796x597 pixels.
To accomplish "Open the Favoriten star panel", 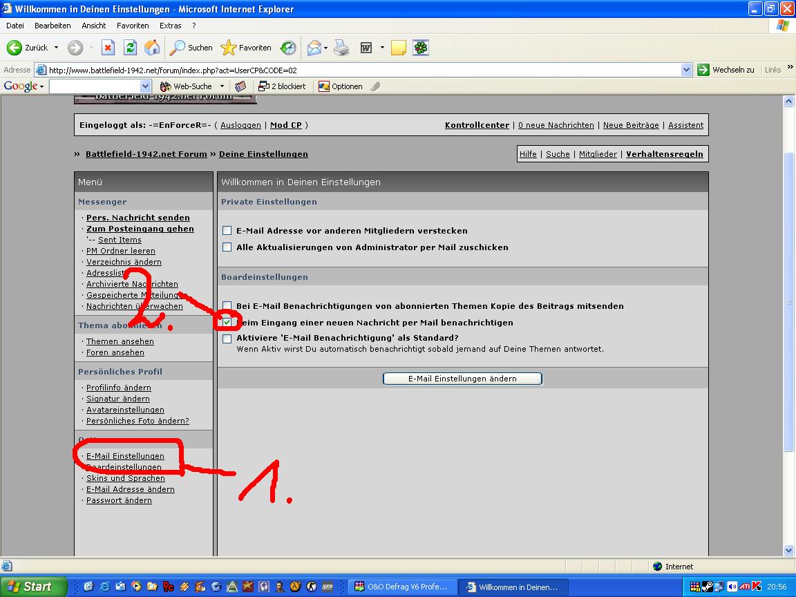I will coord(246,48).
